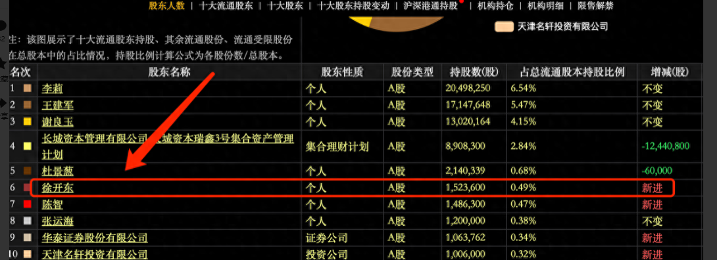Screen dimensions: 717x260
Task: Open shareholder link 张运海
Action: 57,221
